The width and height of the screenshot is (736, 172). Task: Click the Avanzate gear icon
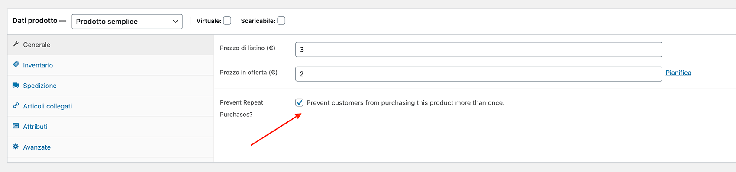pyautogui.click(x=16, y=147)
